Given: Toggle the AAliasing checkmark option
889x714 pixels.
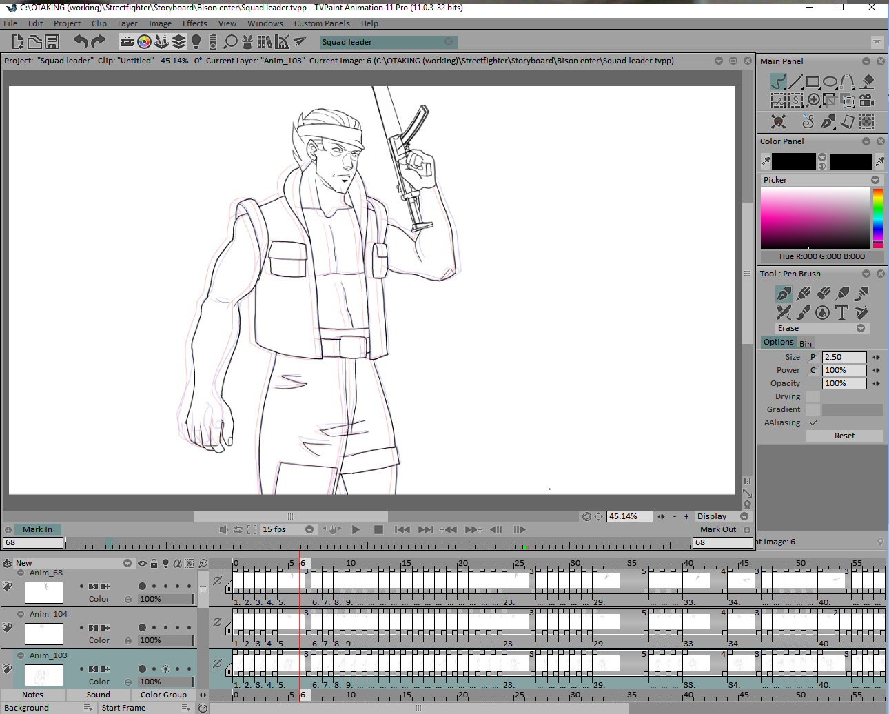Looking at the screenshot, I should (813, 422).
